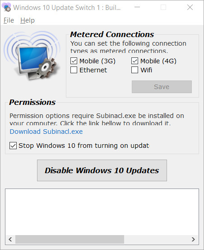The width and height of the screenshot is (204, 250).
Task: Click the horizontal scrollbar thumb in the log
Action: click(70, 239)
